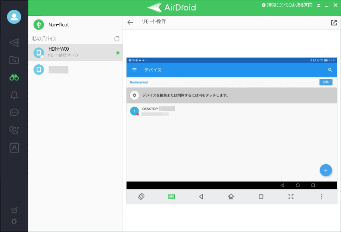Open the contacts book icon

[x=14, y=148]
